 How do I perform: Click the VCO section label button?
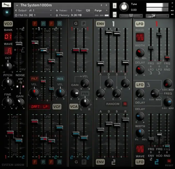coord(8,24)
